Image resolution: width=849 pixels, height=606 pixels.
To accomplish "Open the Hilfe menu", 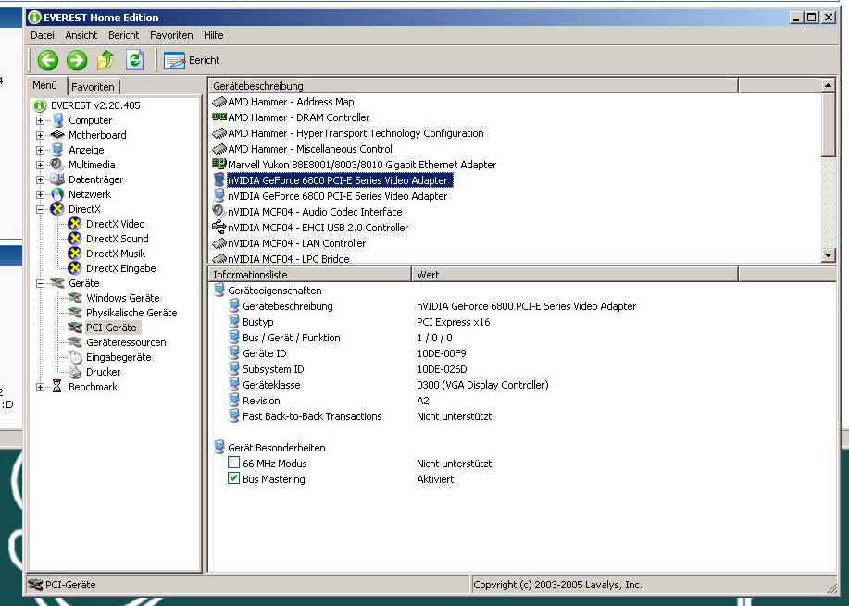I will (x=213, y=35).
